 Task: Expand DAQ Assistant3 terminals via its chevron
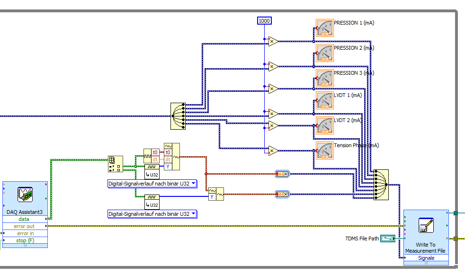(x=24, y=246)
